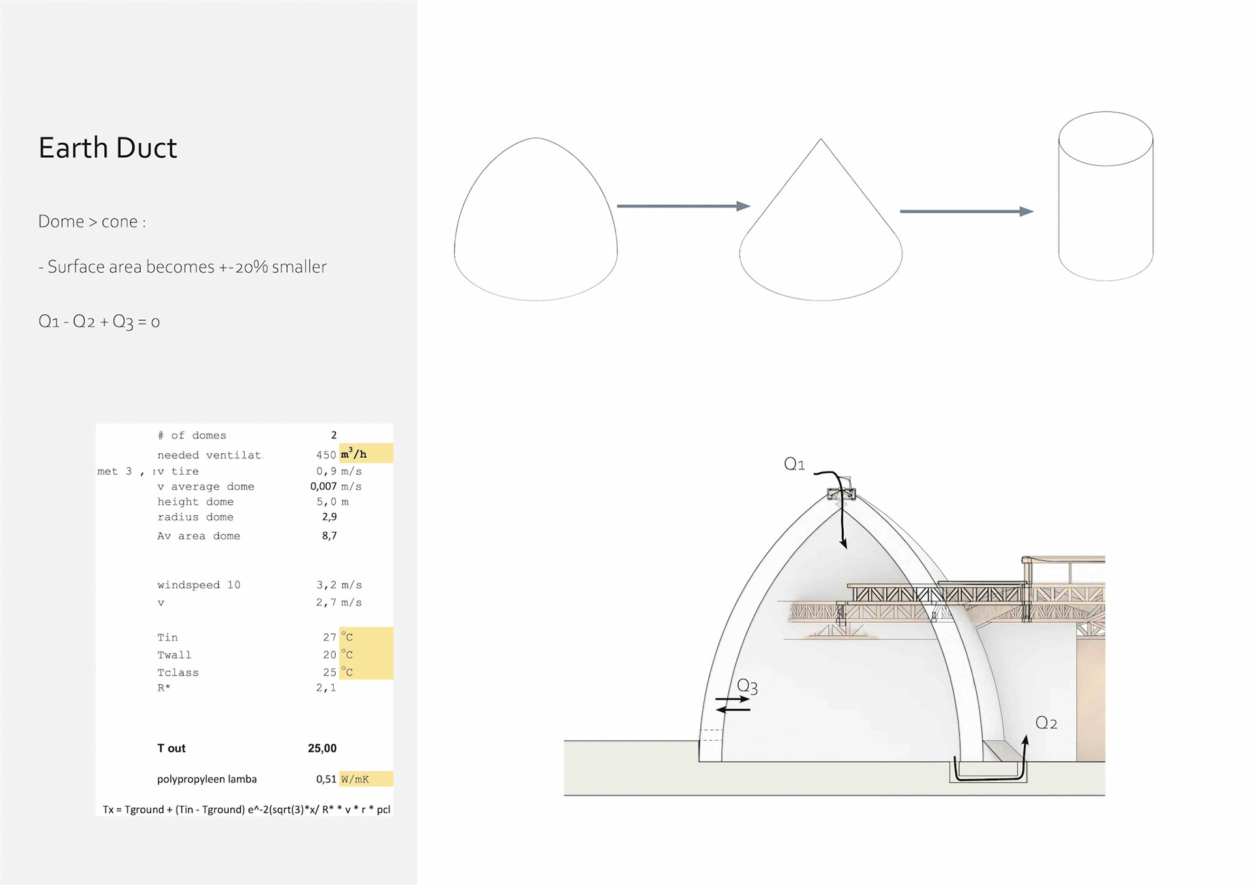Click the Q1 label above the dome

pyautogui.click(x=794, y=464)
